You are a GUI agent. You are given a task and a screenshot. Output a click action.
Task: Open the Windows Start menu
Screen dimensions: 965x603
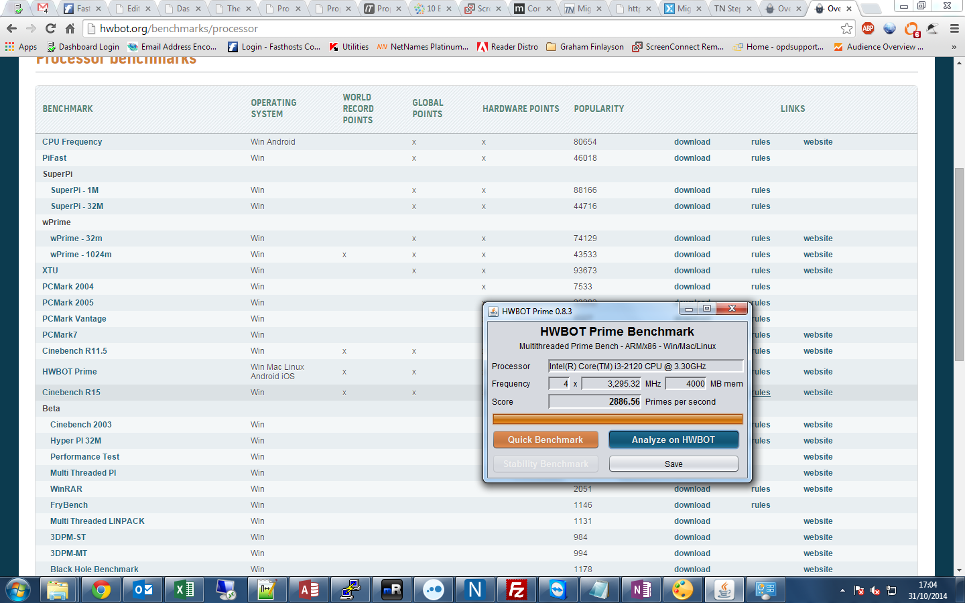[18, 590]
